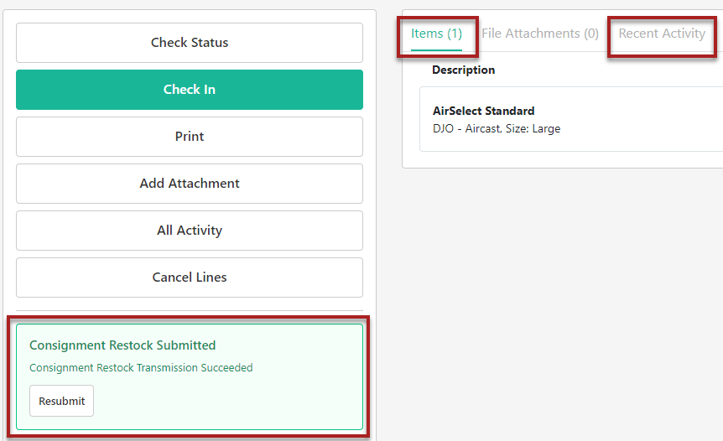Image resolution: width=723 pixels, height=441 pixels.
Task: Click the Cancel Lines button
Action: (190, 278)
